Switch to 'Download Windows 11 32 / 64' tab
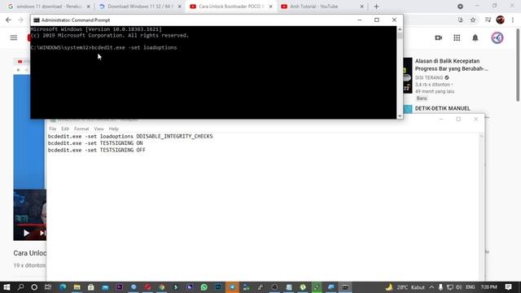This screenshot has width=521, height=293. click(x=139, y=7)
